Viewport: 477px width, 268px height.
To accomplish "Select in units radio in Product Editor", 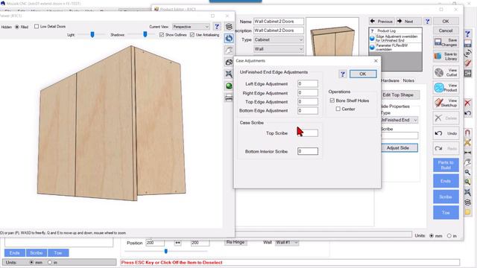I will point(449,236).
